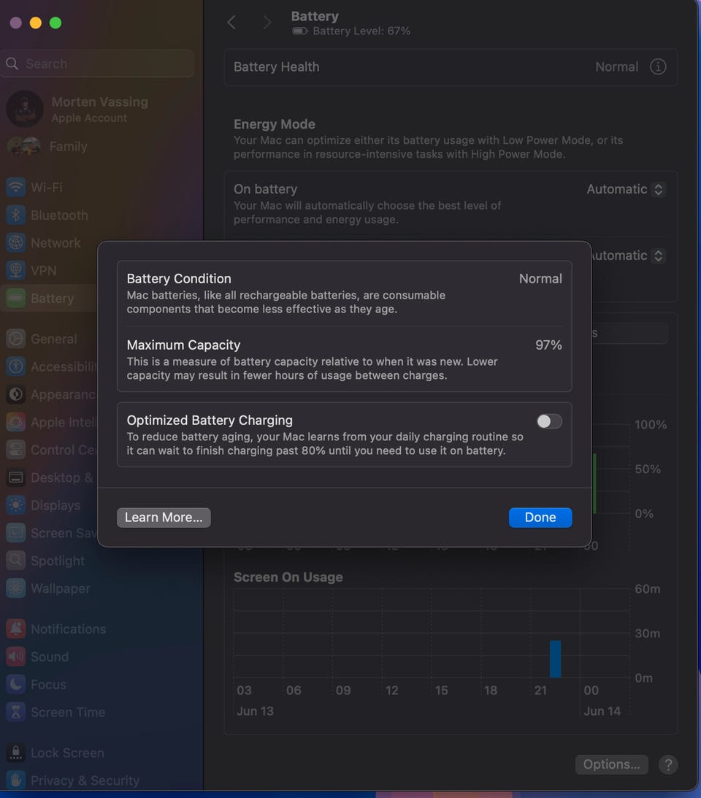Image resolution: width=701 pixels, height=798 pixels.
Task: Select the Sound speaker icon
Action: point(16,656)
